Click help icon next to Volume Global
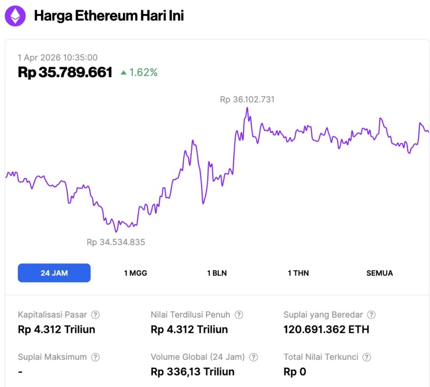The height and width of the screenshot is (387, 430). (253, 357)
